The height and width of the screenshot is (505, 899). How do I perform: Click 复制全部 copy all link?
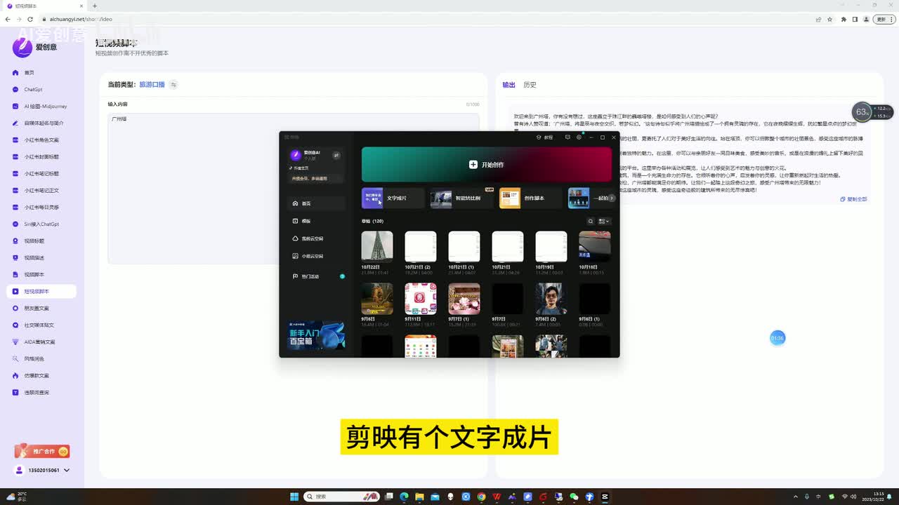854,199
